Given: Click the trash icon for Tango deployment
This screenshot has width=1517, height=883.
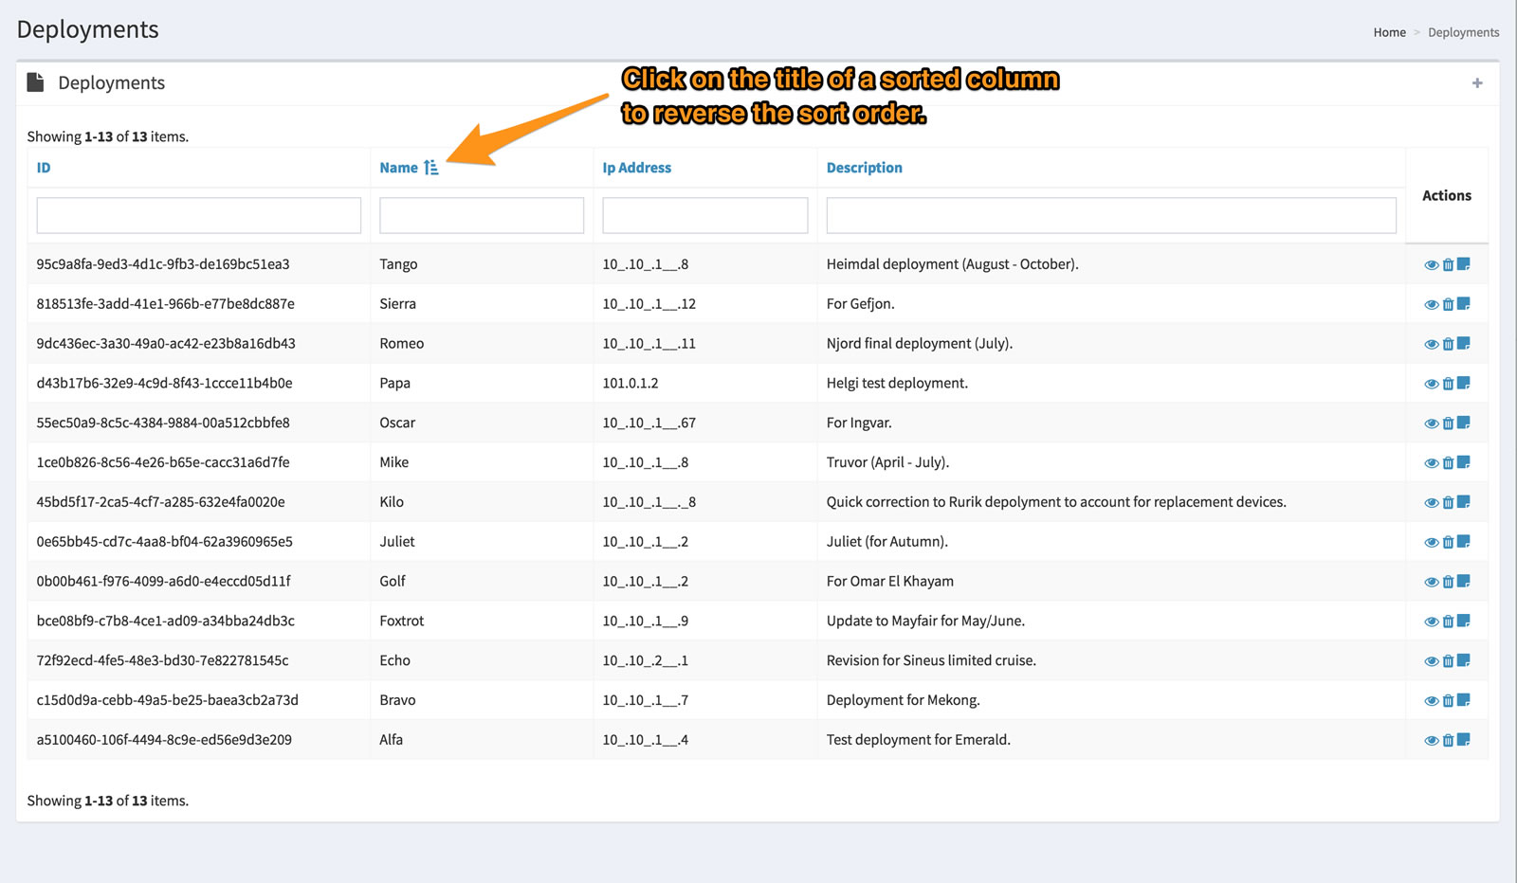Looking at the screenshot, I should tap(1448, 265).
